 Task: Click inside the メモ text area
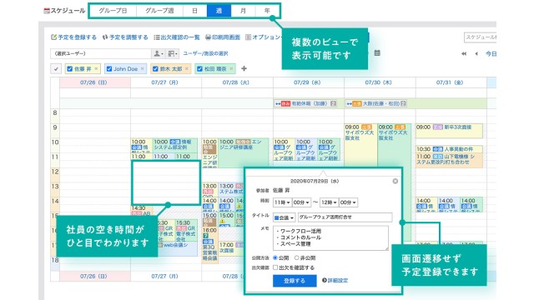click(330, 237)
